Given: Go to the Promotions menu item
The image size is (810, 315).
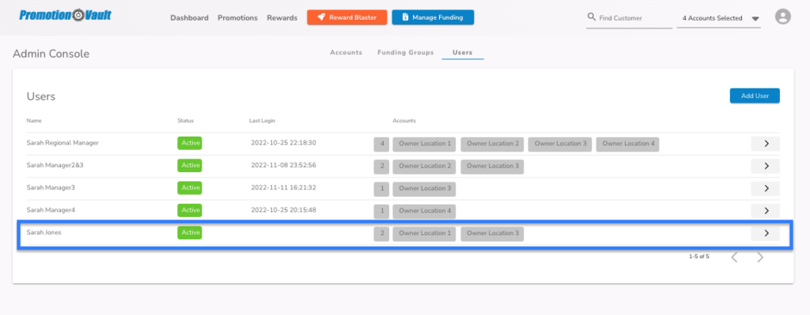Looking at the screenshot, I should (x=237, y=17).
